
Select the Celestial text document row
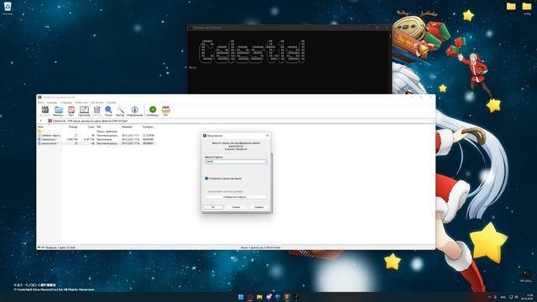coord(96,136)
